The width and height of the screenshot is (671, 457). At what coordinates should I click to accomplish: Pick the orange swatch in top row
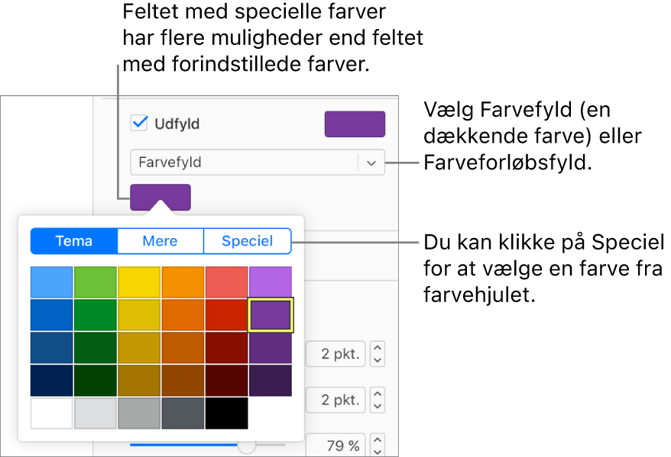pos(183,282)
